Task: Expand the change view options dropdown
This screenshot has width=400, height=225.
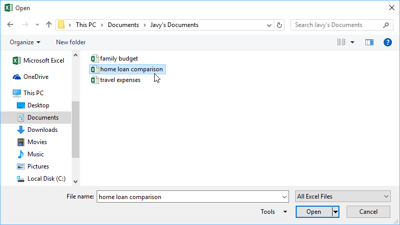Action: click(x=353, y=42)
